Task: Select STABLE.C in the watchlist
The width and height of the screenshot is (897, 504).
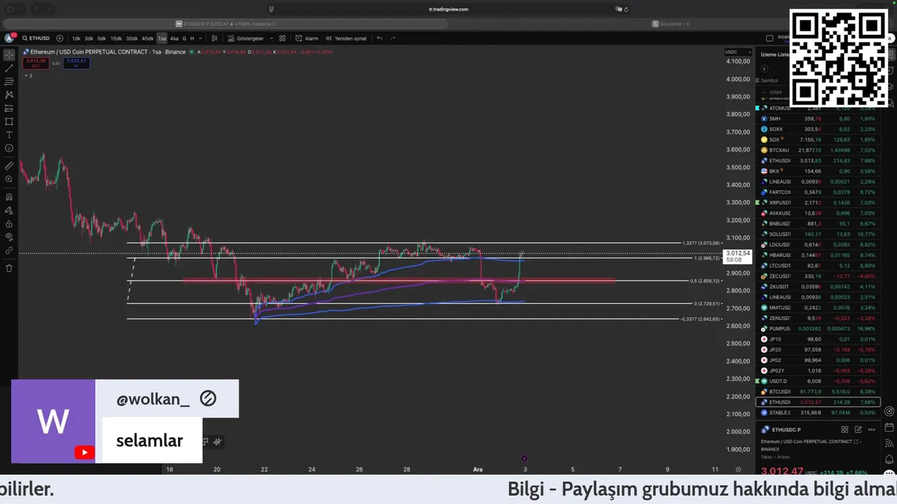Action: (x=817, y=412)
